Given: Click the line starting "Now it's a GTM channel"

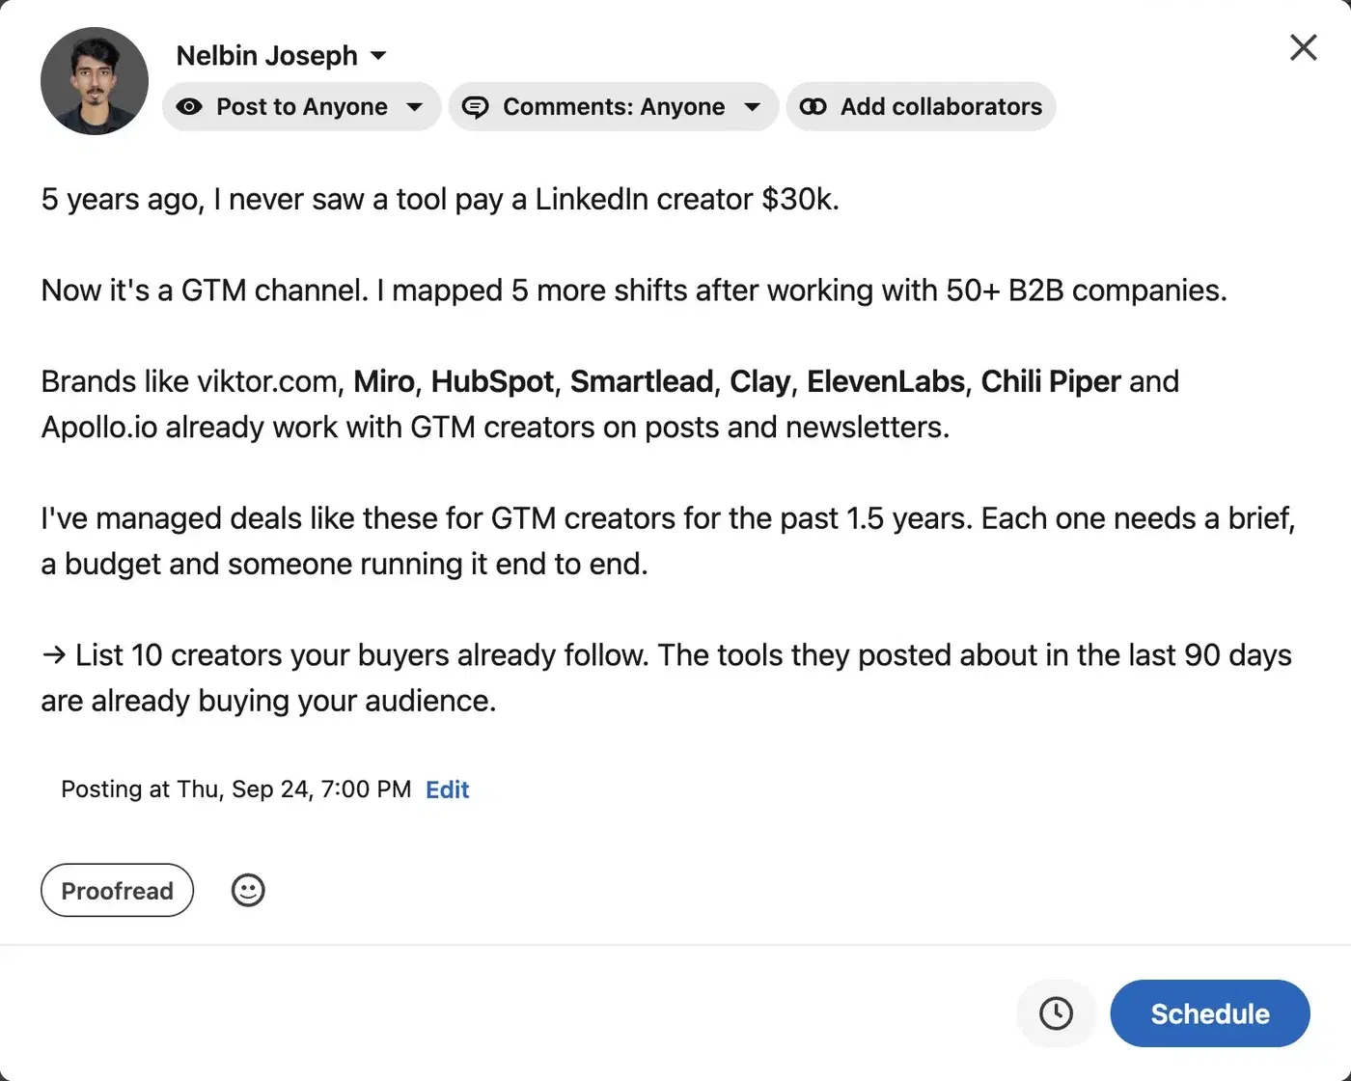Looking at the screenshot, I should [634, 291].
